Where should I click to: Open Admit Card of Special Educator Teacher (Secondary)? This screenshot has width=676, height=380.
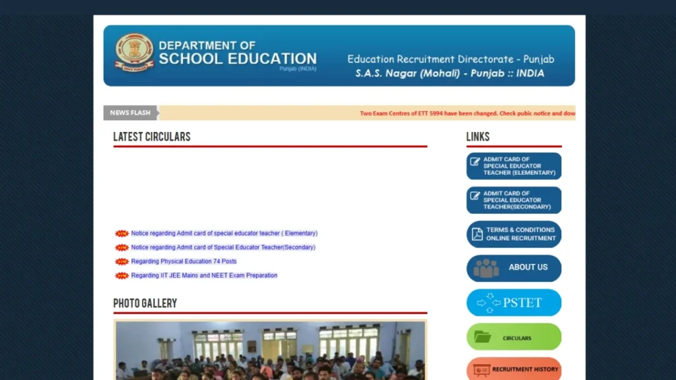coord(514,200)
